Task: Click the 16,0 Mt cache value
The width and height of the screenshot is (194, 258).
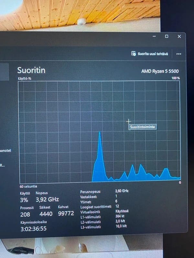Action: pyautogui.click(x=121, y=226)
